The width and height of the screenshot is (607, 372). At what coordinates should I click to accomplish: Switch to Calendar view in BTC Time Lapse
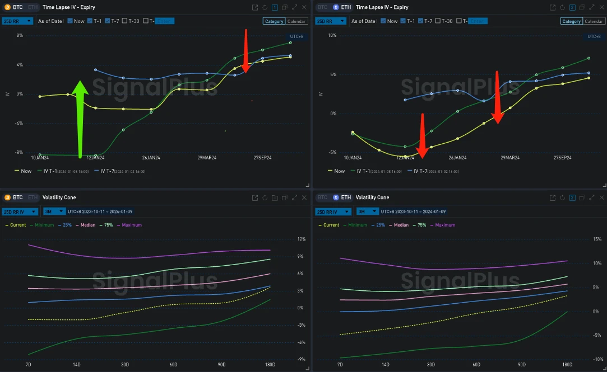click(296, 21)
